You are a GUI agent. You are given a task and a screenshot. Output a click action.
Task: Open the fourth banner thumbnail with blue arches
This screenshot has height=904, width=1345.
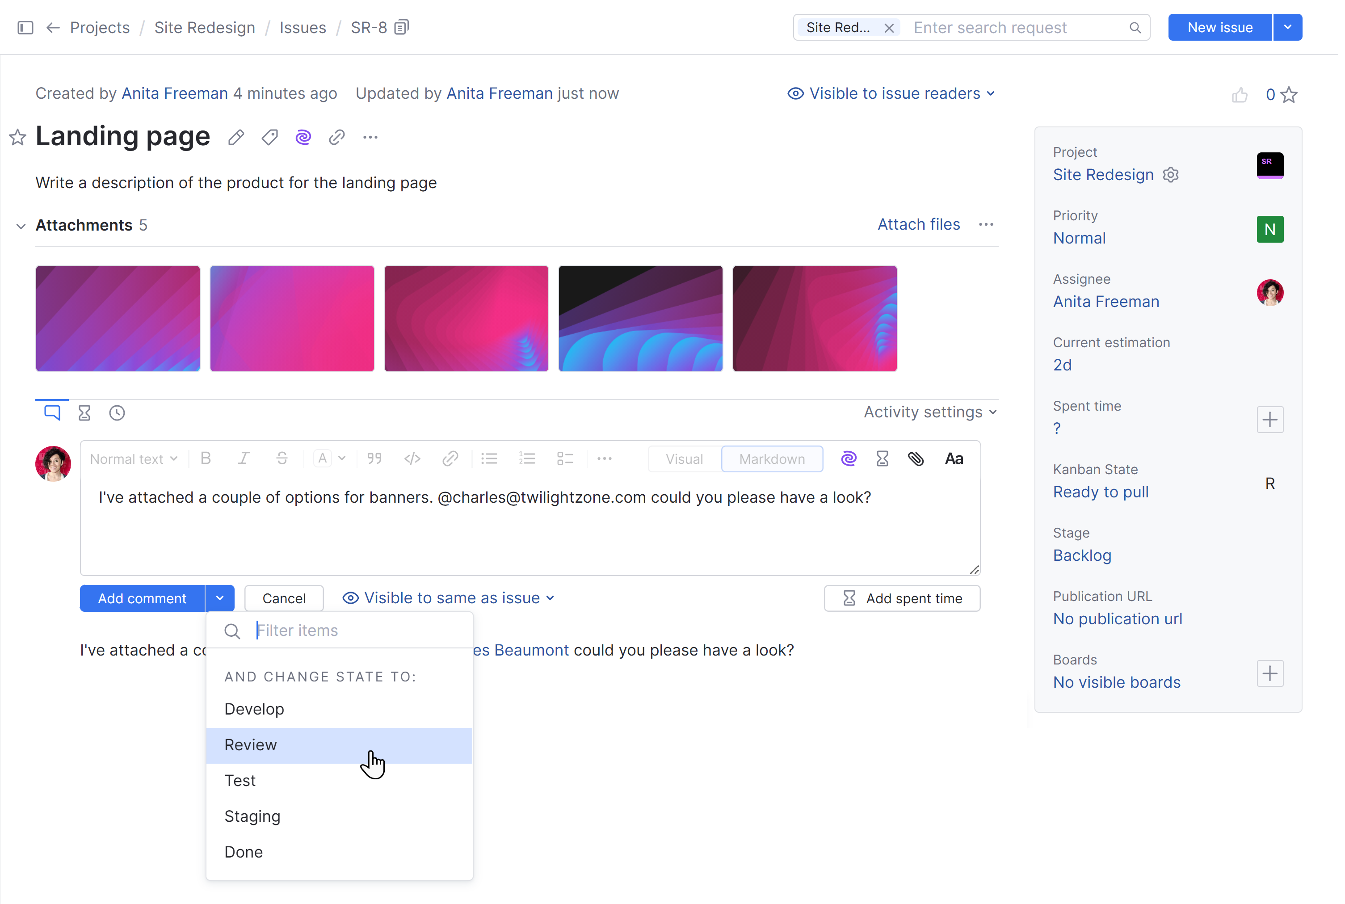tap(640, 318)
